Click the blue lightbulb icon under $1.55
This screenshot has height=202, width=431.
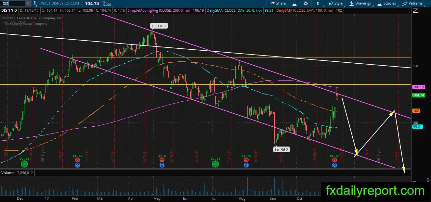78,165
